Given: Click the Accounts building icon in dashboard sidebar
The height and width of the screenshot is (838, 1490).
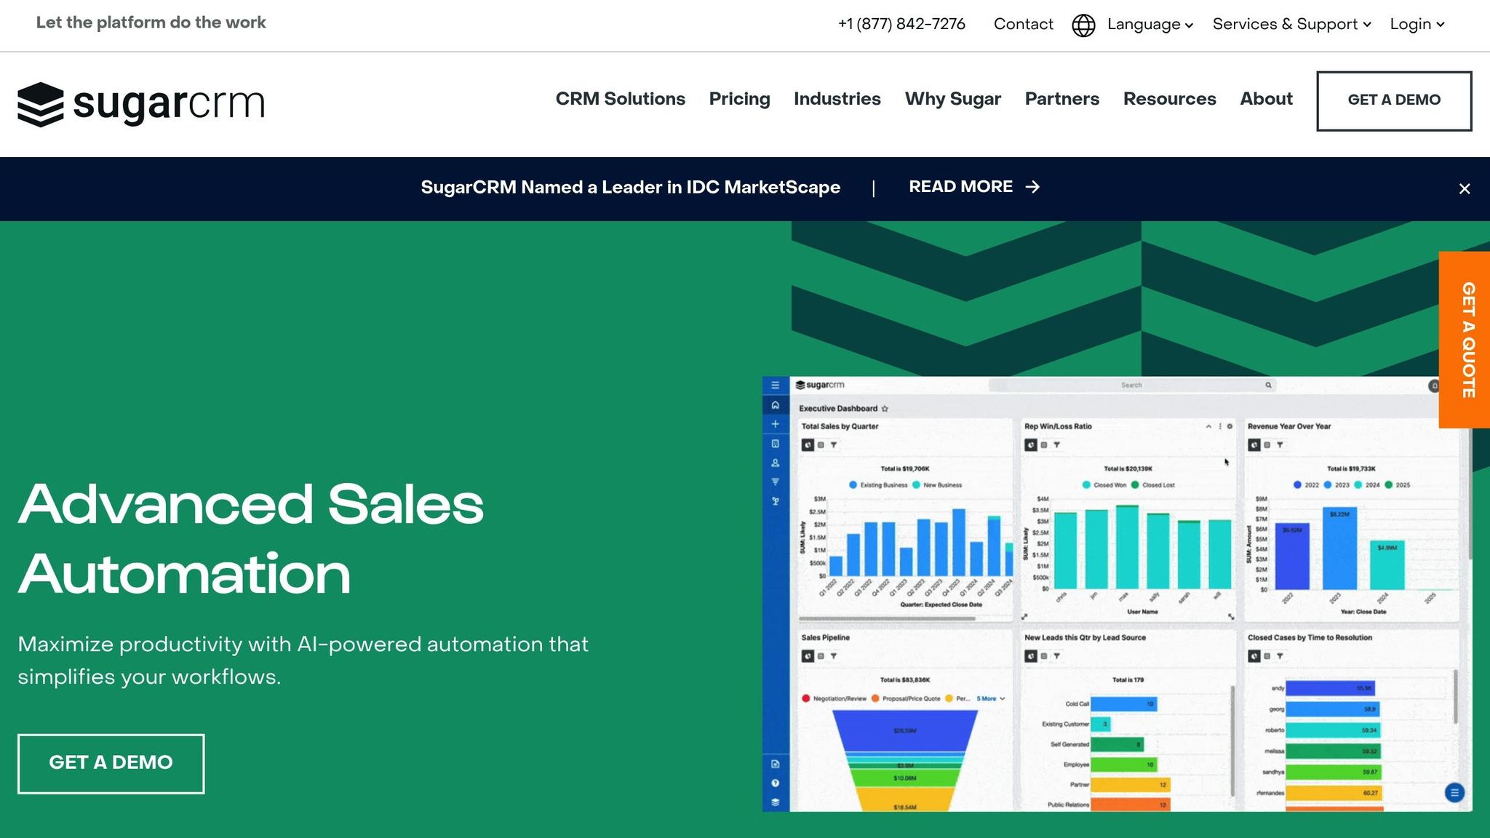Looking at the screenshot, I should [x=776, y=444].
